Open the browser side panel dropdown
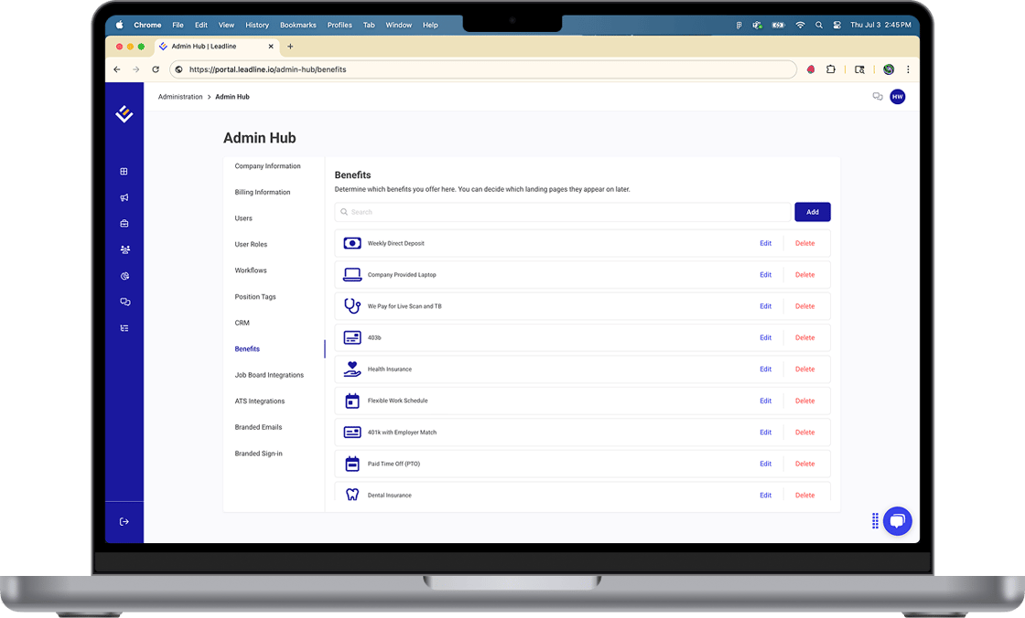This screenshot has width=1025, height=618. tap(858, 69)
